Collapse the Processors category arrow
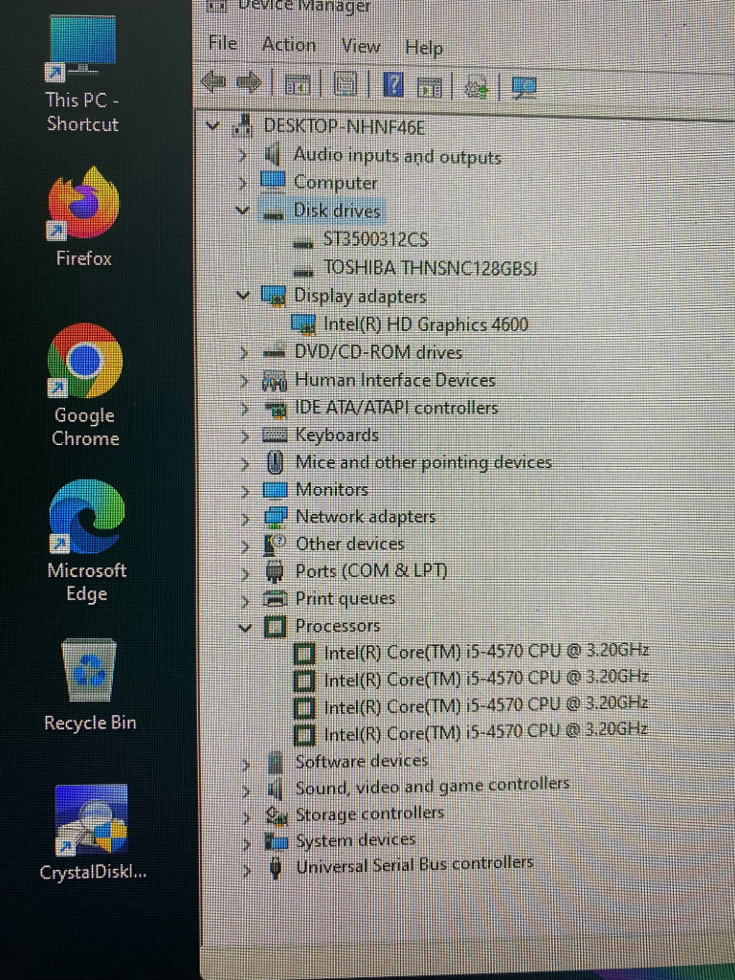The height and width of the screenshot is (980, 735). (x=245, y=627)
